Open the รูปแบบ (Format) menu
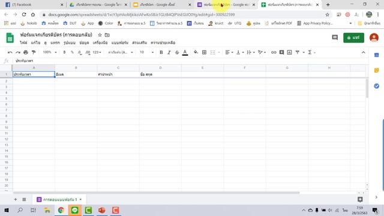 70,43
